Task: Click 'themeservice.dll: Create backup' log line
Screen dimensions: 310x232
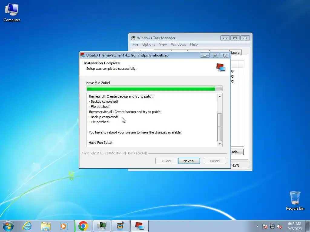Action: (125, 112)
